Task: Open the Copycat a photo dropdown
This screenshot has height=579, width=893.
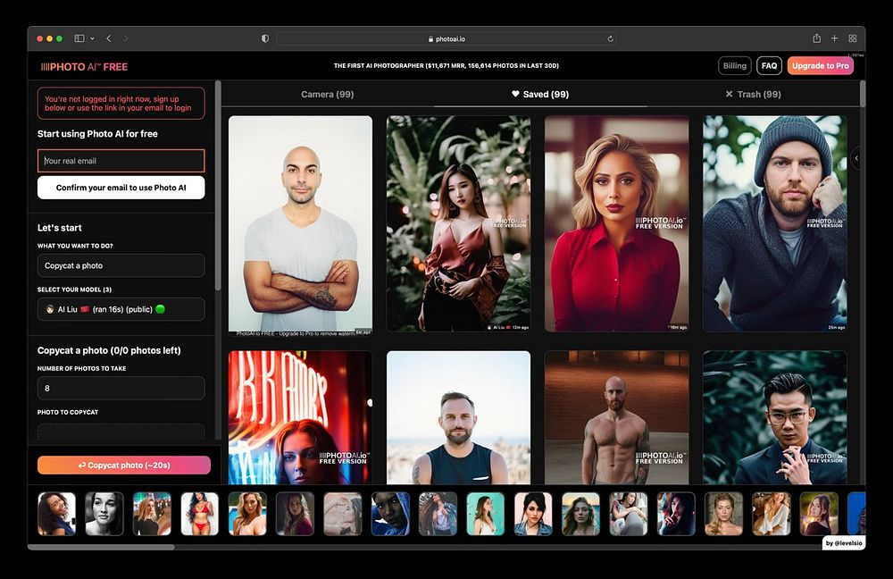Action: [x=121, y=265]
